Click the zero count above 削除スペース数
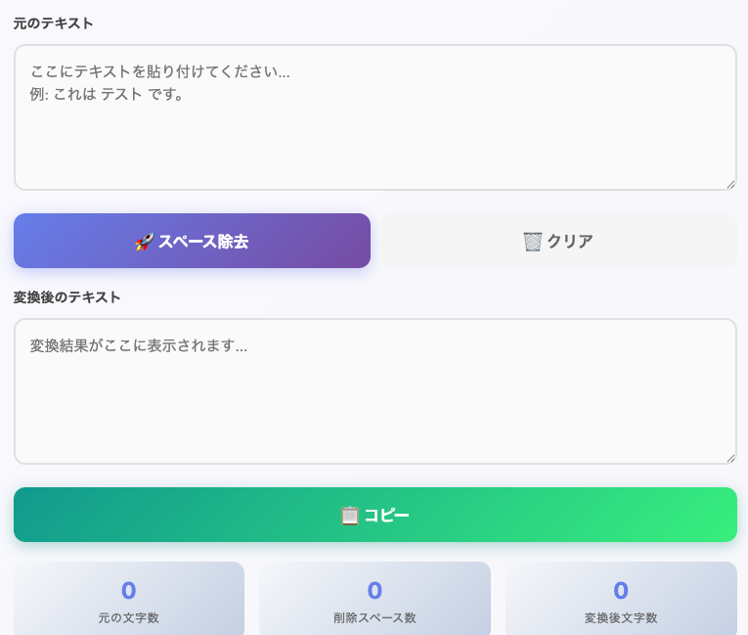 [374, 591]
